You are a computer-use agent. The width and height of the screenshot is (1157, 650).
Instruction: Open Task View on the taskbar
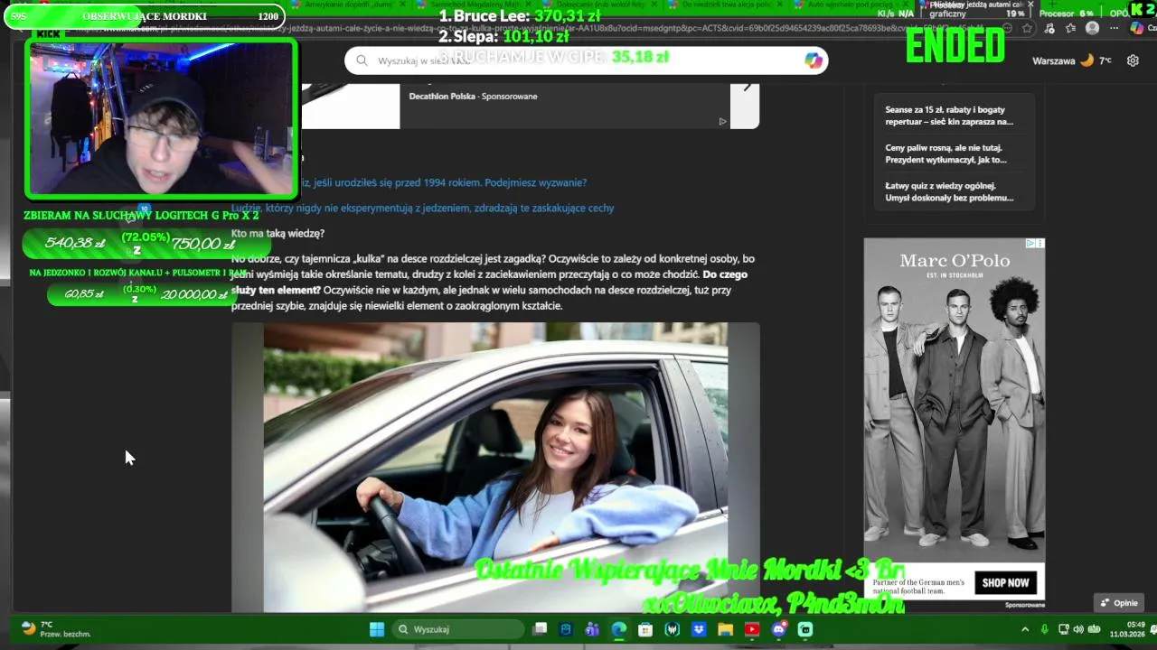(540, 629)
